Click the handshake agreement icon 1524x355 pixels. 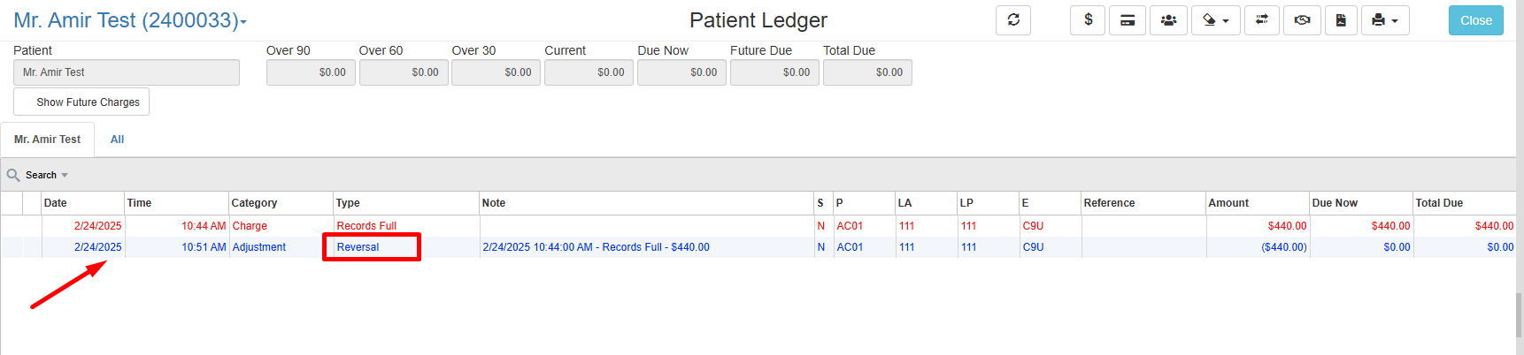[x=1303, y=20]
